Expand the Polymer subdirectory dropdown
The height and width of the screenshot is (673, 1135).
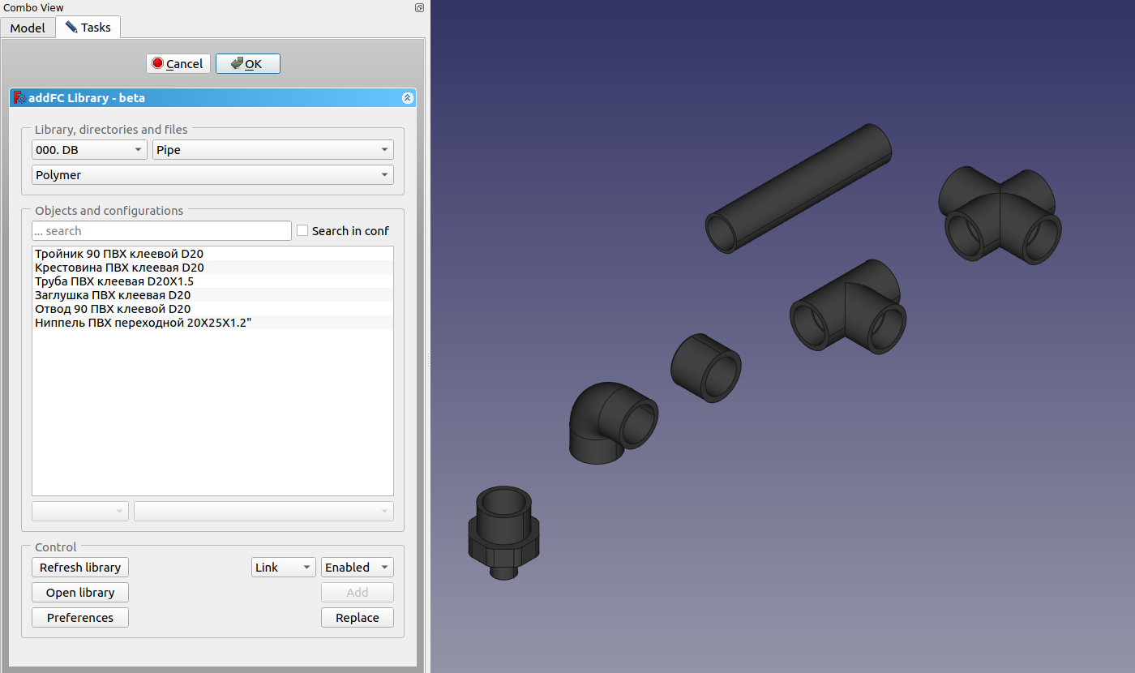pos(212,175)
